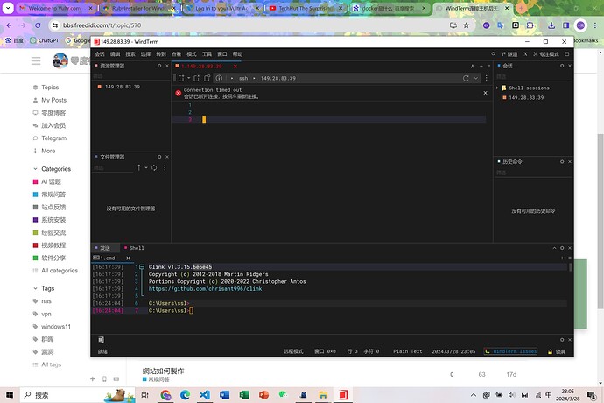Click the font size A icon in tab bar
Image resolution: width=604 pixels, height=403 pixels.
[473, 67]
